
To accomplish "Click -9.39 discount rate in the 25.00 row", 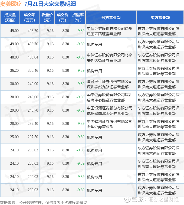I will tap(80, 137).
